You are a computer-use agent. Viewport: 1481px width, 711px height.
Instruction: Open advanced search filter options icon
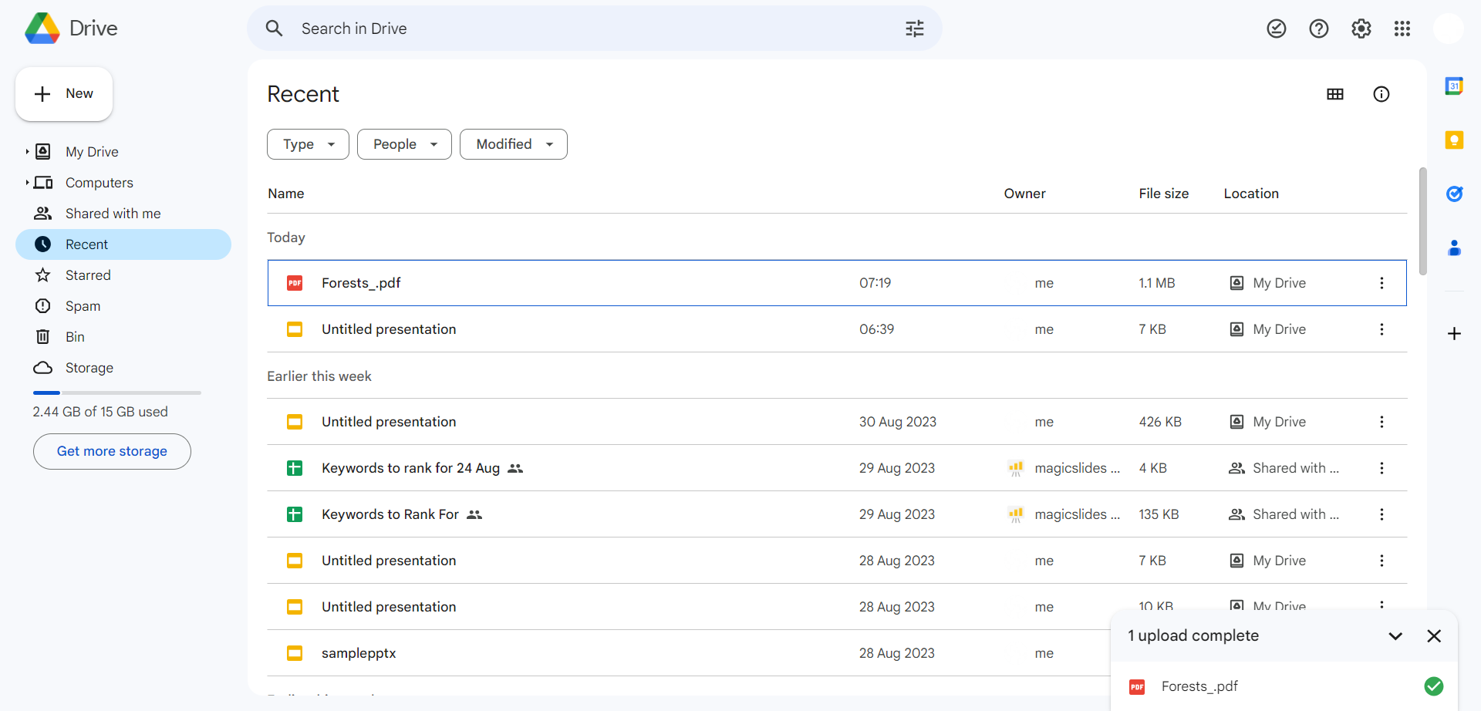[x=914, y=29]
